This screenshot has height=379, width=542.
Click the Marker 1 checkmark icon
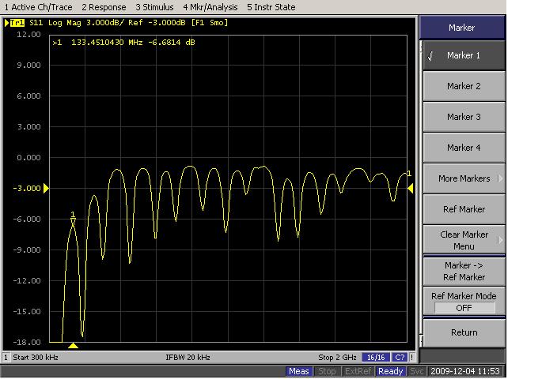pos(430,56)
